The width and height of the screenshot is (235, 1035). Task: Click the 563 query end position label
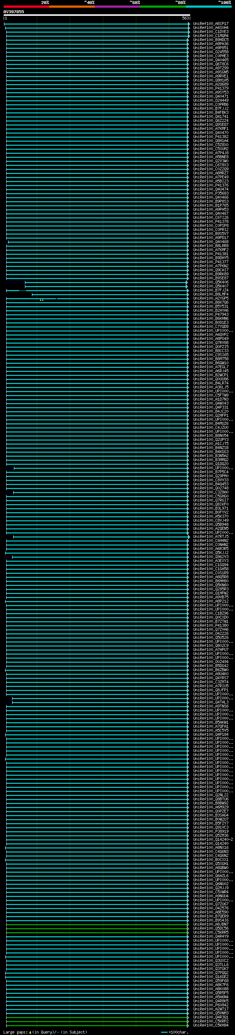click(x=185, y=18)
